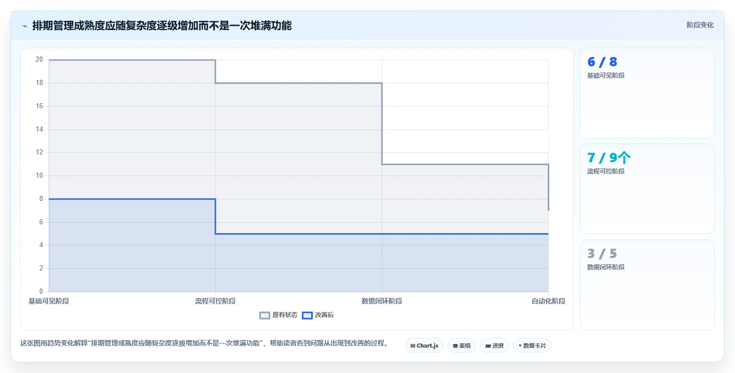Select the 数据卡片 tag chip
Image resolution: width=735 pixels, height=373 pixels.
[x=532, y=346]
